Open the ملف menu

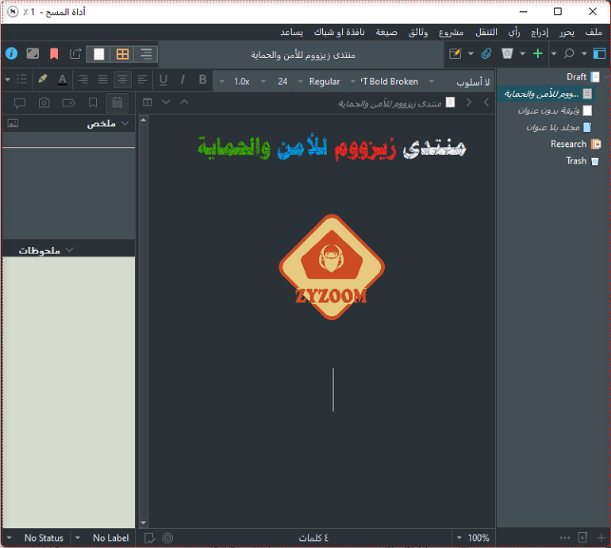(x=594, y=33)
